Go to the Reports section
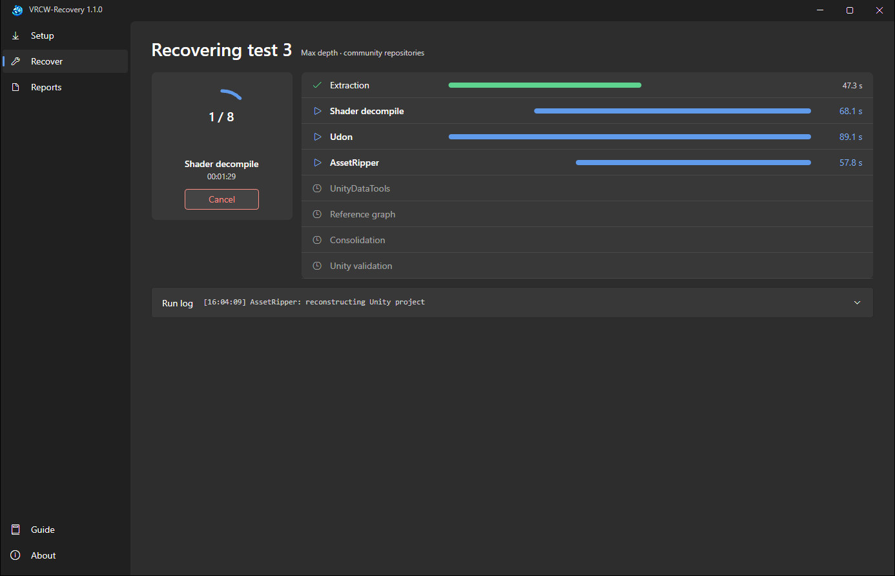Image resolution: width=895 pixels, height=576 pixels. coord(65,87)
